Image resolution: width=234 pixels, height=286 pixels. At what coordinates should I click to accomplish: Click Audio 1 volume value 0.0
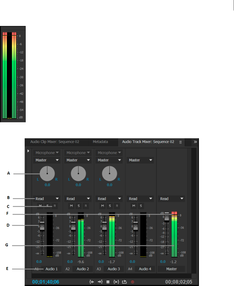pos(39,262)
